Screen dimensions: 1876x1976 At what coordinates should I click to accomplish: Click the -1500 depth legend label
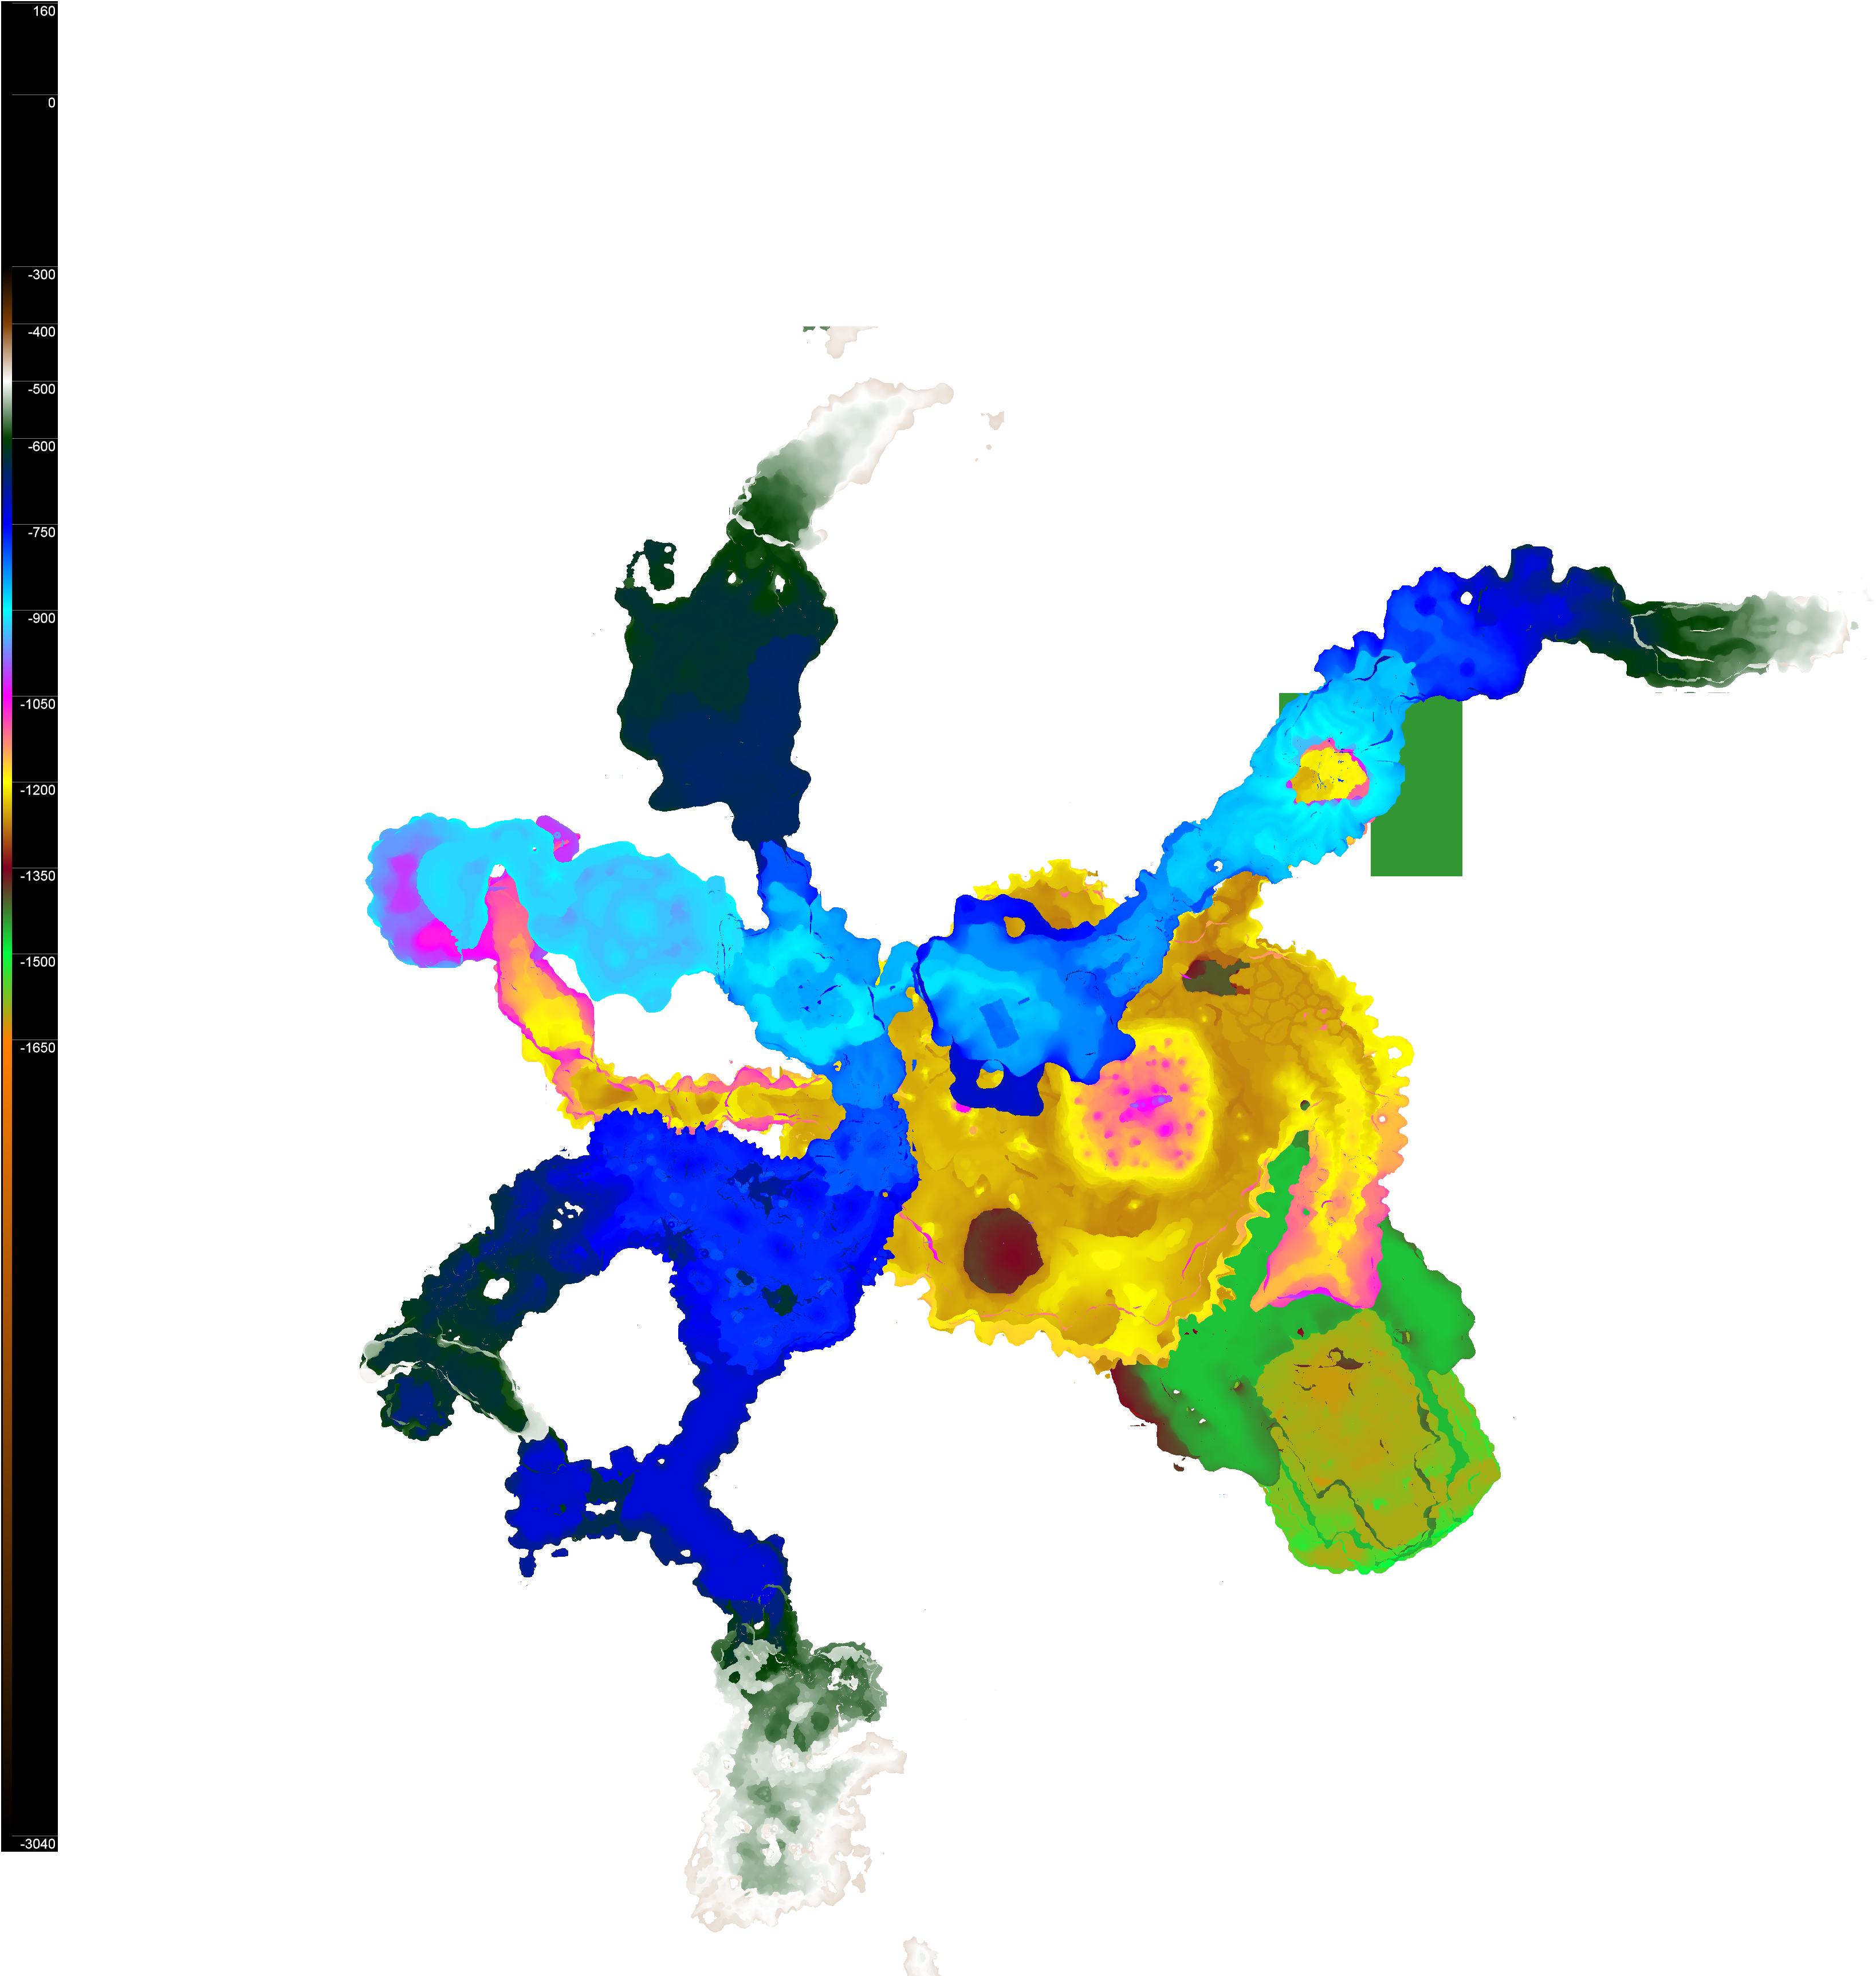(39, 963)
